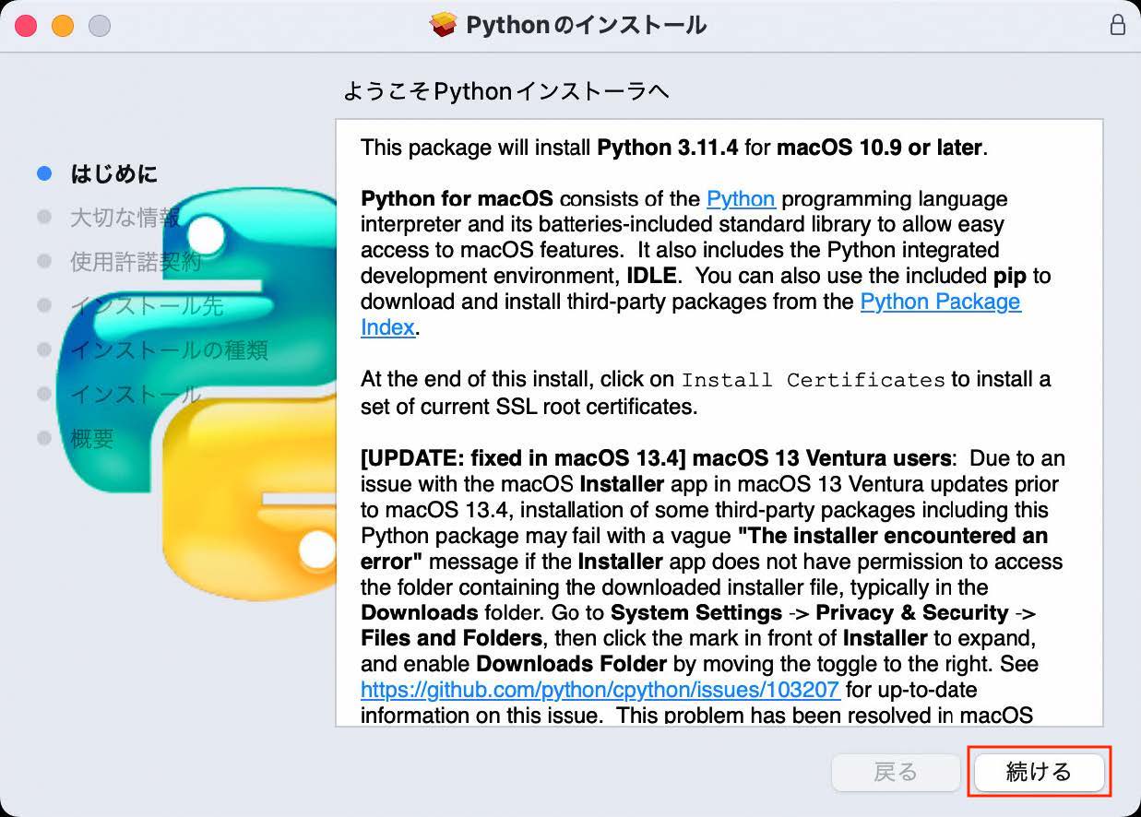Image resolution: width=1141 pixels, height=817 pixels.
Task: Click the 続ける button
Action: coord(1039,772)
